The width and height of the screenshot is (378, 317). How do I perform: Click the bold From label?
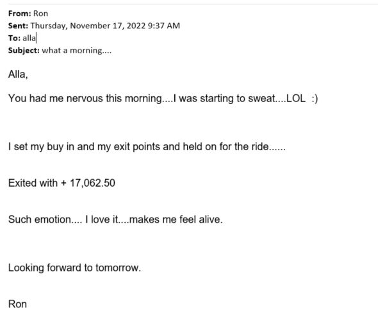(x=19, y=13)
